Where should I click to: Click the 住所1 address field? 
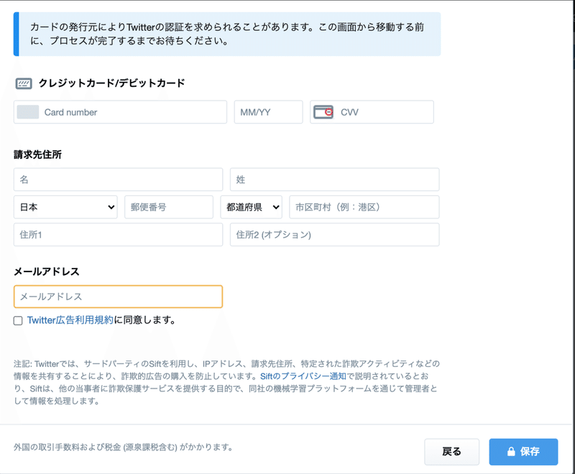pos(118,234)
